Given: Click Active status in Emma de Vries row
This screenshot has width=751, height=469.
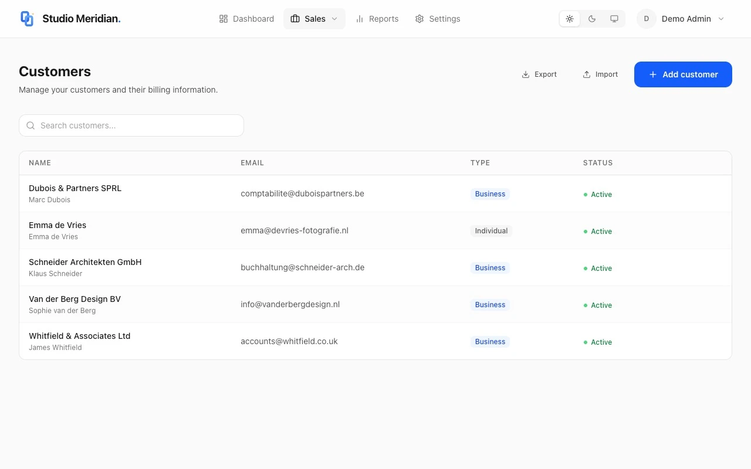Looking at the screenshot, I should [x=598, y=232].
